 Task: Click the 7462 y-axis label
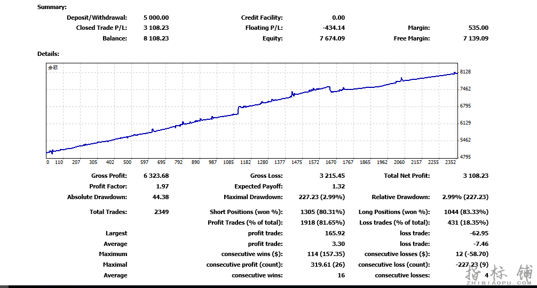tap(465, 89)
